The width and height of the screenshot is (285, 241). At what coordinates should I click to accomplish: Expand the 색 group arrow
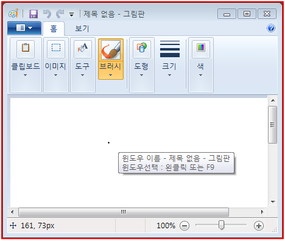tap(200, 75)
